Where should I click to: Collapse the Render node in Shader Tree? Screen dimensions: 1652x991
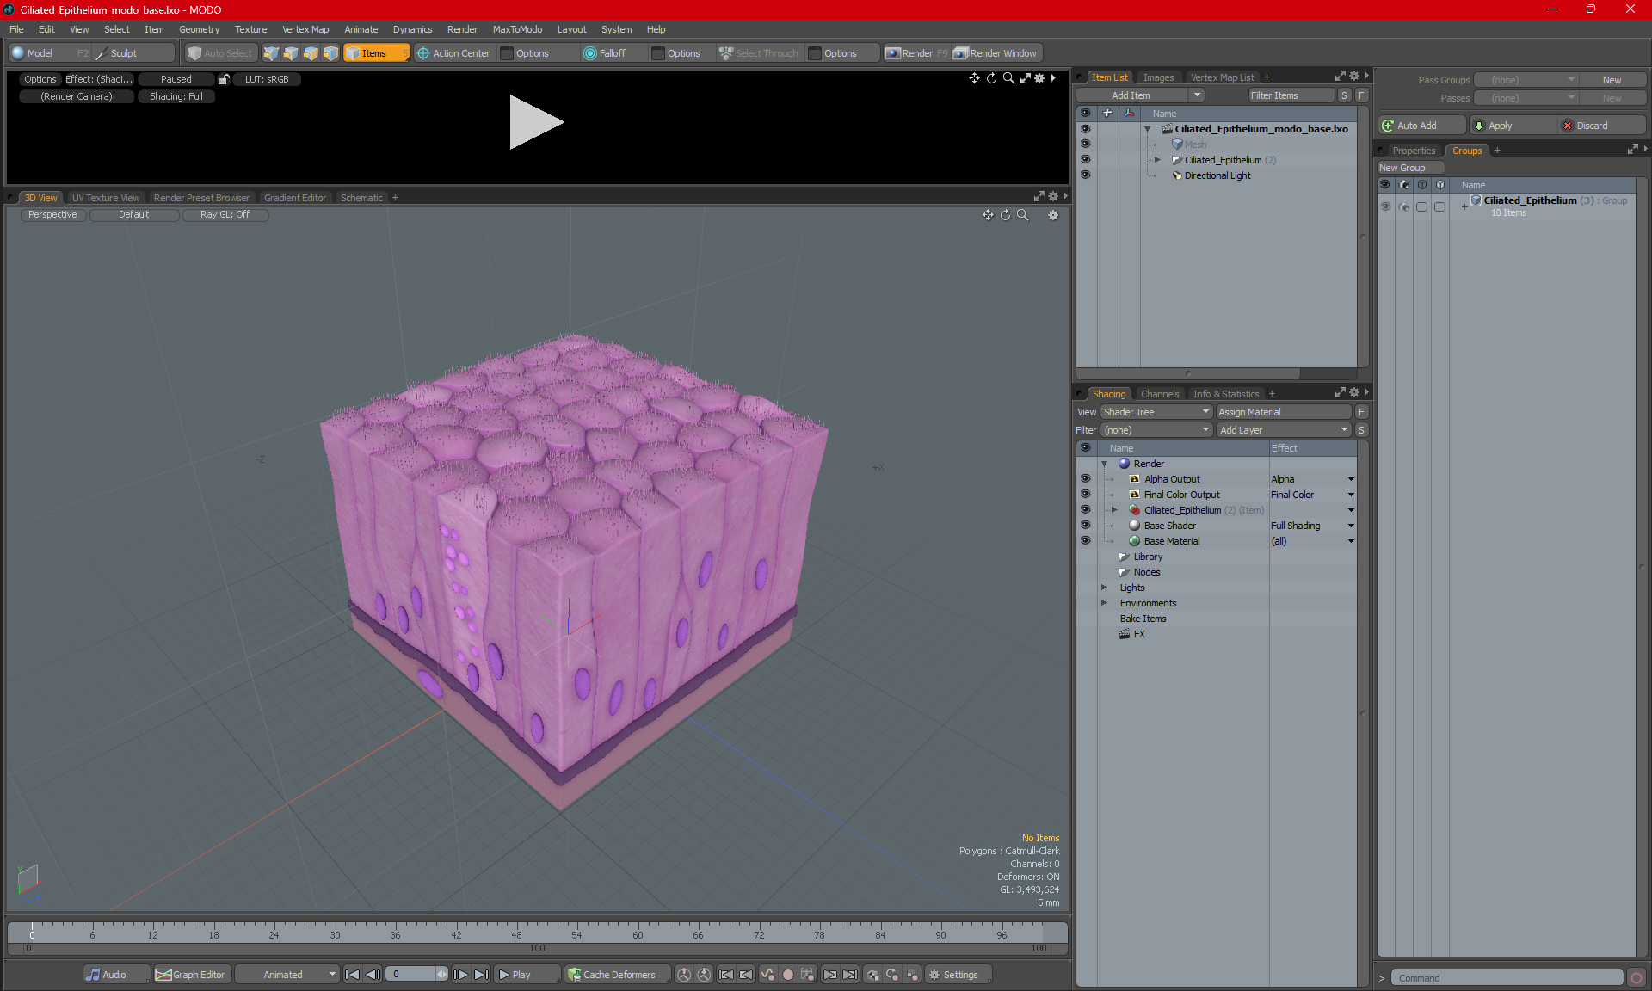[1105, 464]
